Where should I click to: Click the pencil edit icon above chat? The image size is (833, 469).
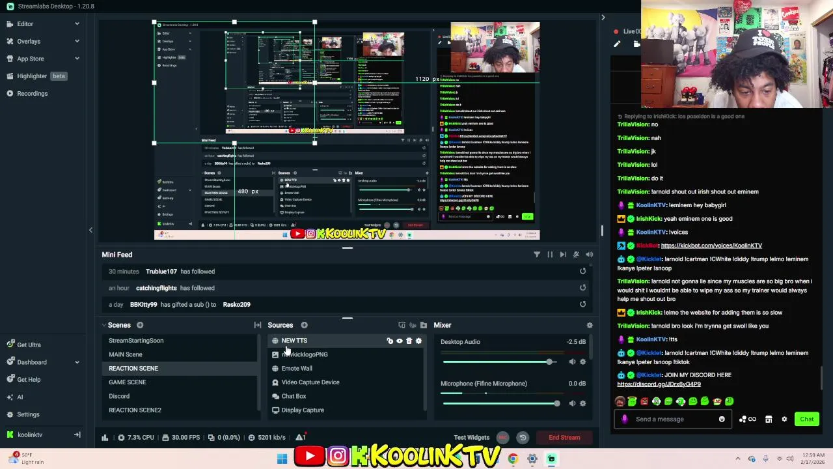point(617,44)
